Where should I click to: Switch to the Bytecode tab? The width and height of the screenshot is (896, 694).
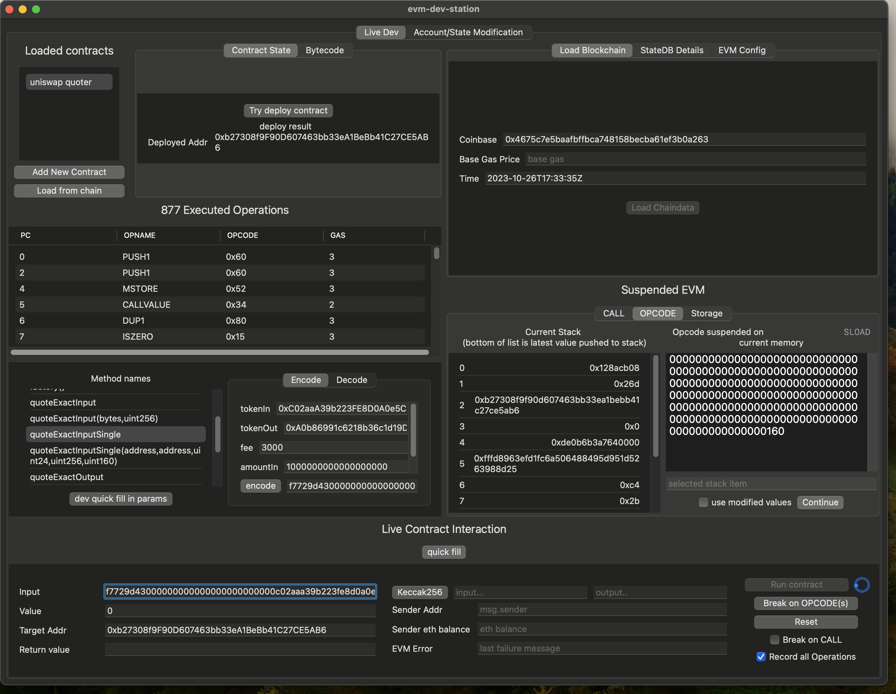coord(324,50)
